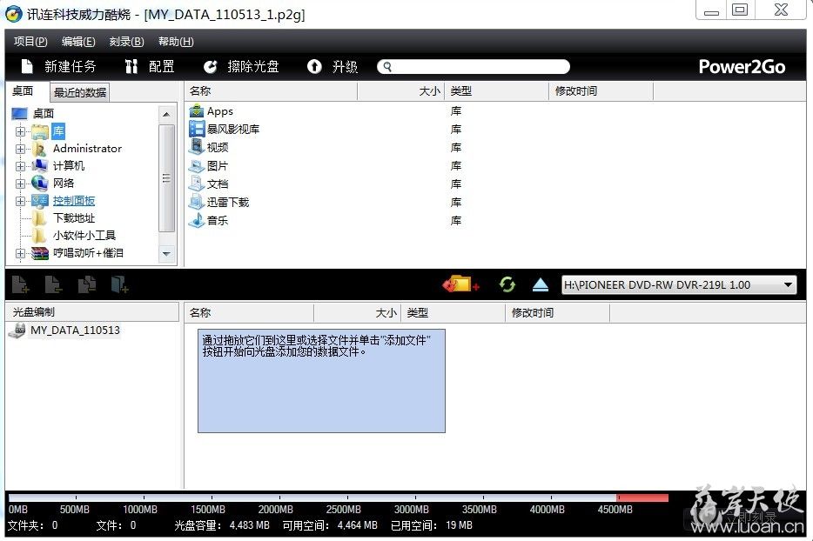
Task: Switch to the 最近的数据 tab
Action: click(x=80, y=92)
